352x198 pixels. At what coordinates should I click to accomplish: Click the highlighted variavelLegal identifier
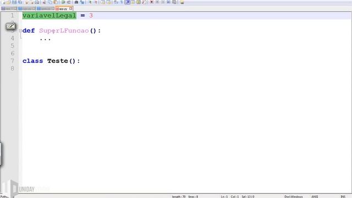pos(50,15)
